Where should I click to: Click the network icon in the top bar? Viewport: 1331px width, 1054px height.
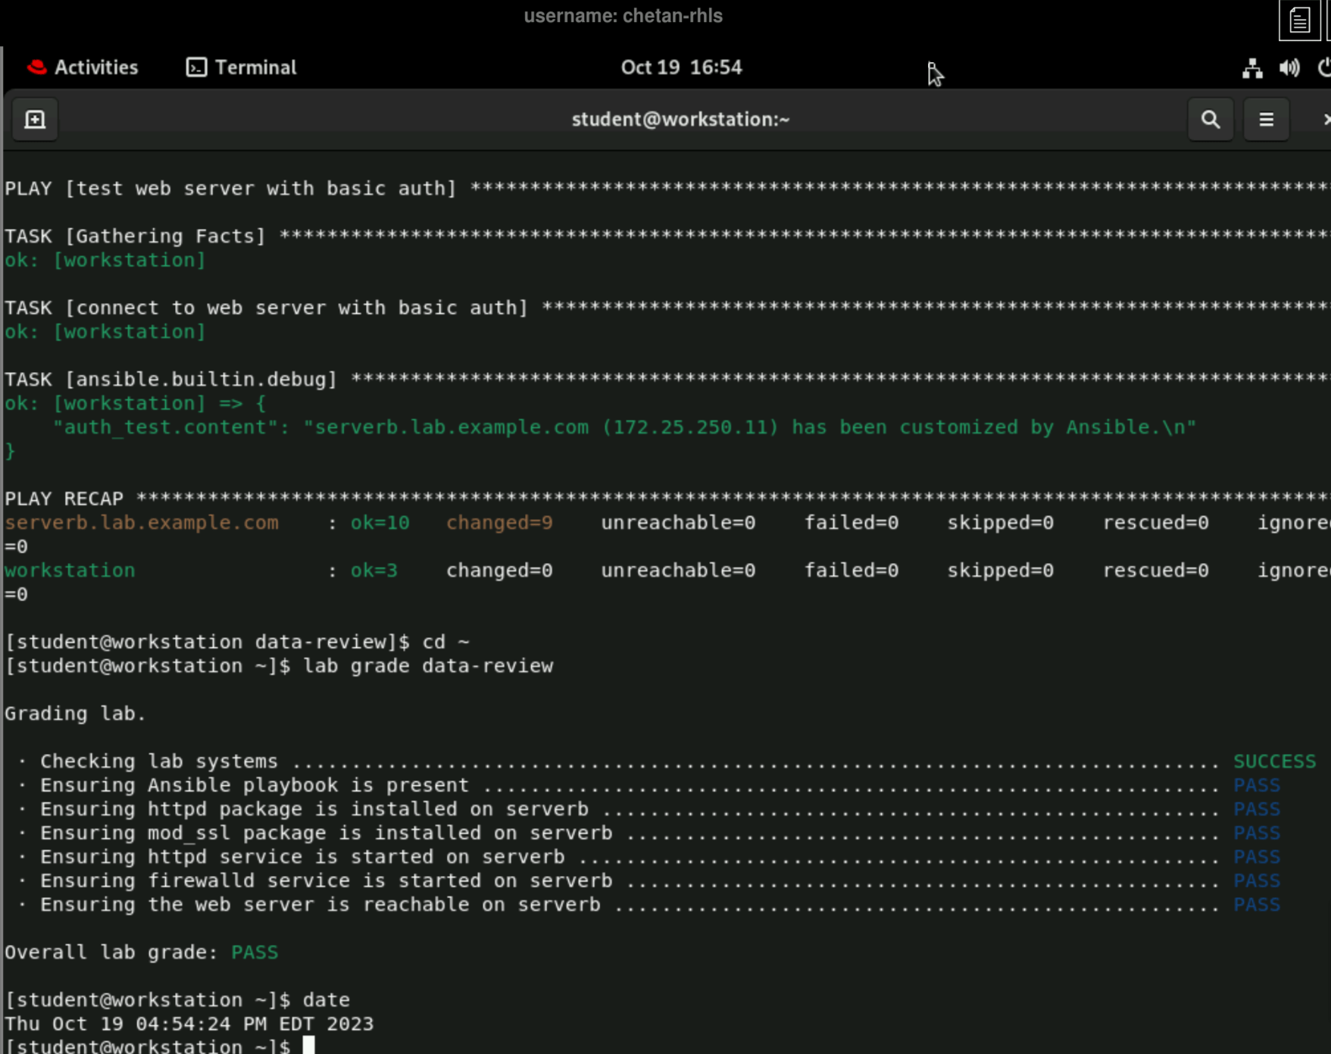1251,68
